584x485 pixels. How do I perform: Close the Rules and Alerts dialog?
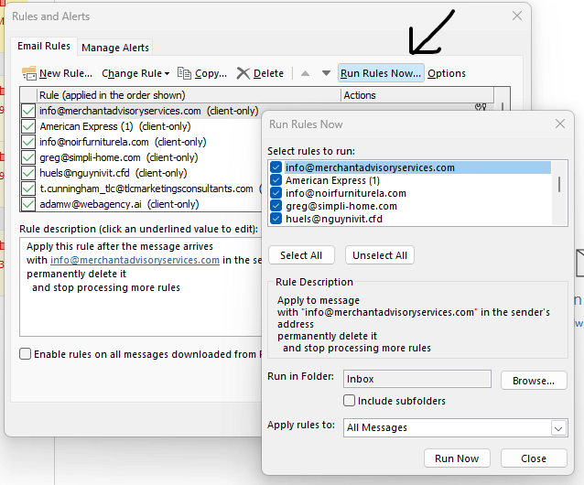(x=516, y=16)
